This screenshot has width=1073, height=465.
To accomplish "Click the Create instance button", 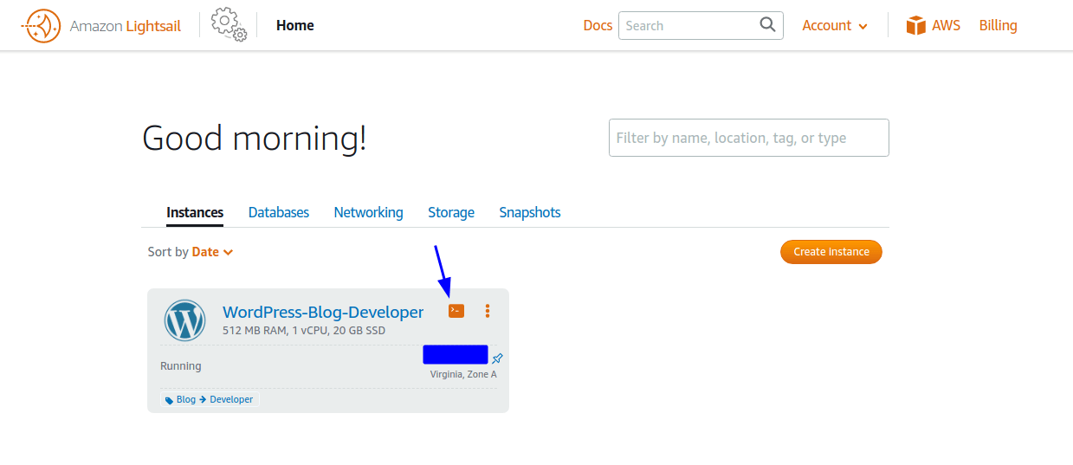I will click(x=831, y=252).
